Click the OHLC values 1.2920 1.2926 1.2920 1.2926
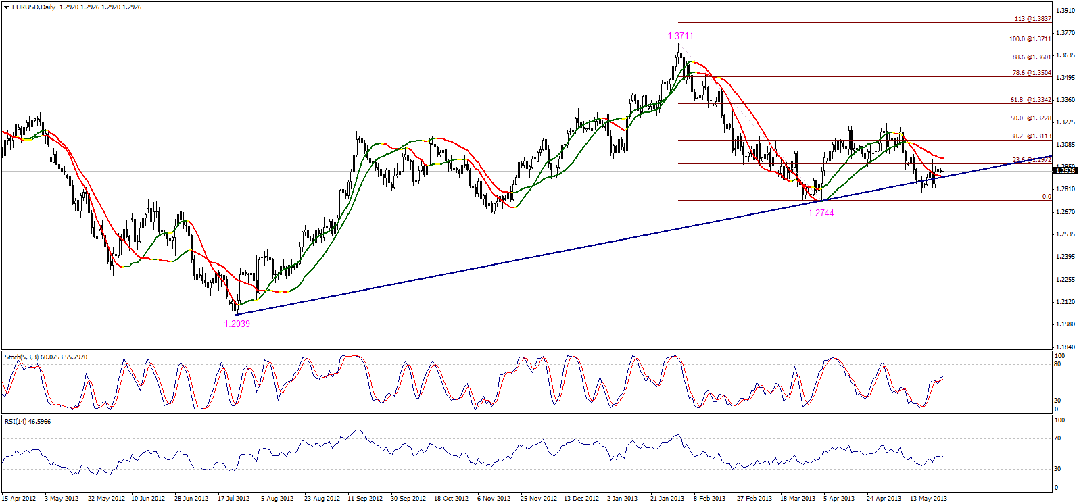 pos(101,7)
